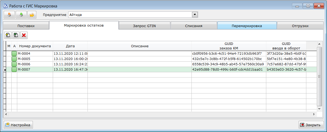
Task: Click the row indicator arrow beside M-0007
Action: [x=5, y=70]
